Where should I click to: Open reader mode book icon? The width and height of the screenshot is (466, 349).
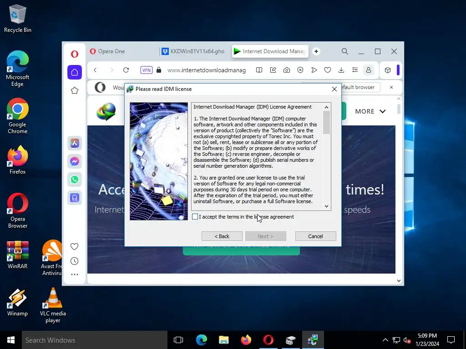(x=259, y=70)
